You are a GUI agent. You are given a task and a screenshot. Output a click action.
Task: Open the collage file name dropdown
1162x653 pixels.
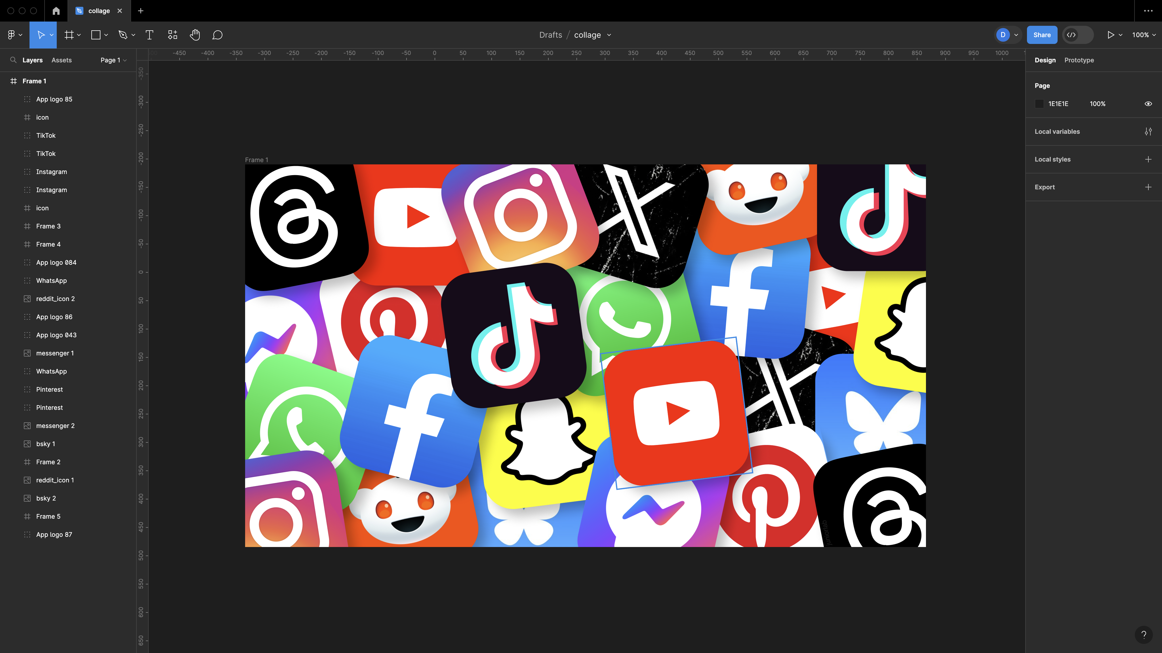pos(609,35)
